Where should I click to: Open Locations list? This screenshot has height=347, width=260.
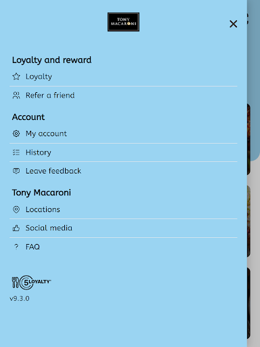click(x=123, y=209)
